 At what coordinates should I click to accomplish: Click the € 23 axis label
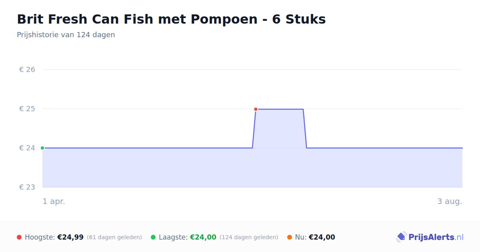click(x=27, y=187)
